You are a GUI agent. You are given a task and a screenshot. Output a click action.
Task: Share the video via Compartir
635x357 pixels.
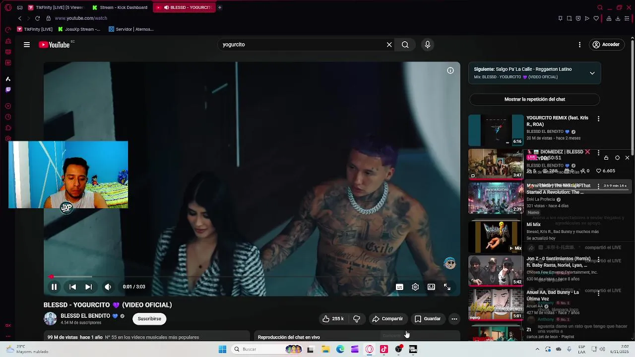coord(387,319)
